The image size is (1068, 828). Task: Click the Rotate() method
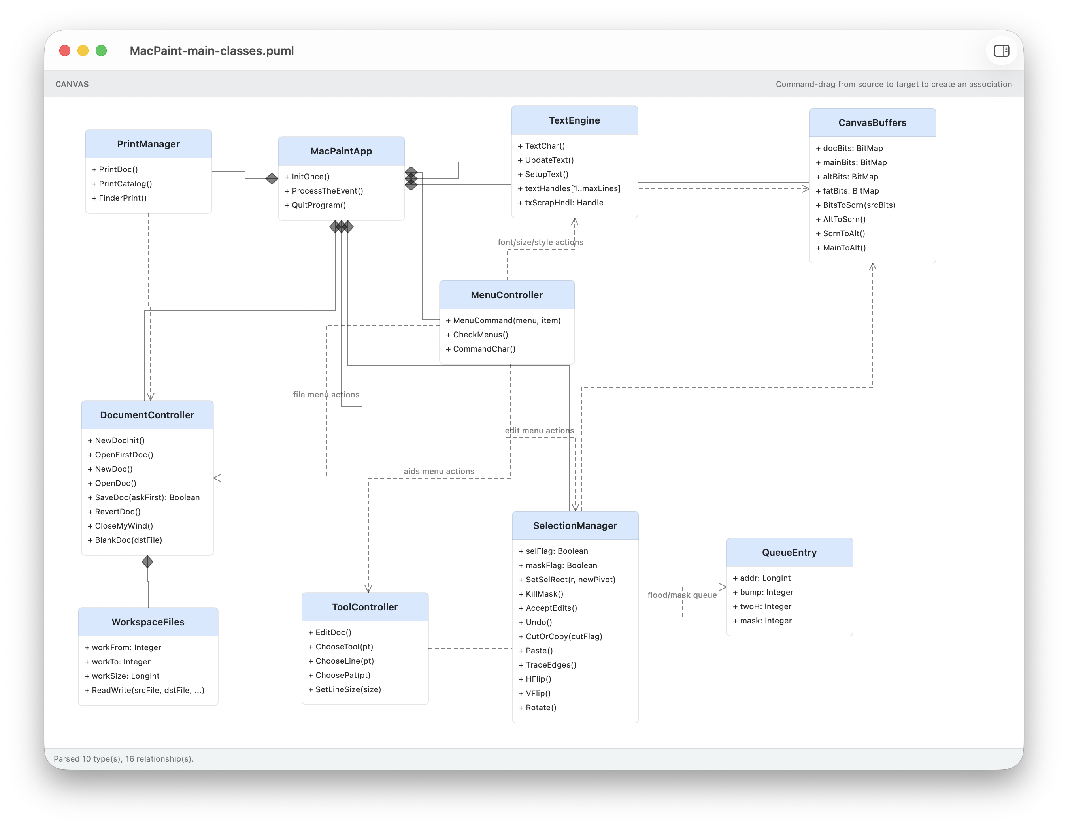(538, 707)
